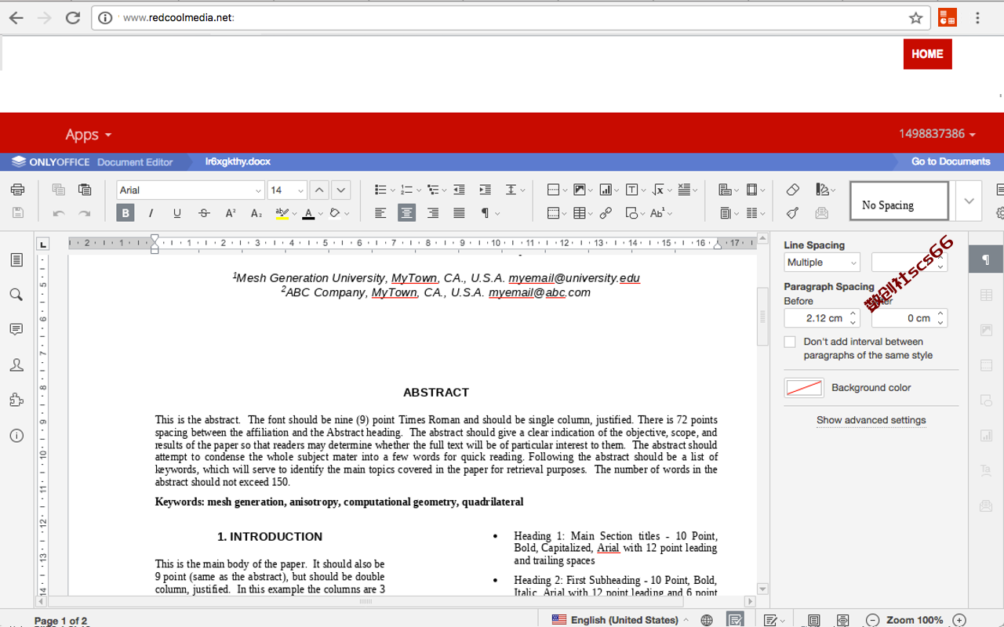Bookmark the page with the star
Viewport: 1004px width, 627px height.
(x=915, y=18)
